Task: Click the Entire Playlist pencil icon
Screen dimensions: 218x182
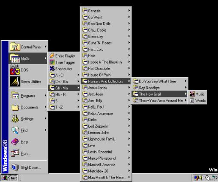Action: click(x=52, y=56)
